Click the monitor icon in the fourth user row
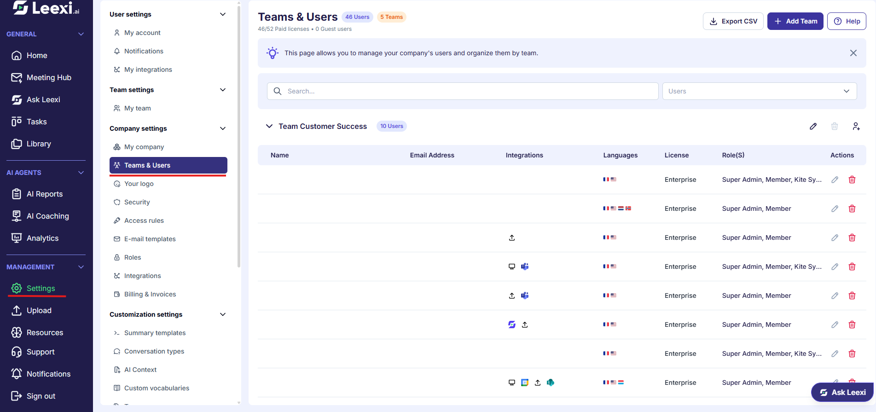This screenshot has height=412, width=876. click(512, 267)
